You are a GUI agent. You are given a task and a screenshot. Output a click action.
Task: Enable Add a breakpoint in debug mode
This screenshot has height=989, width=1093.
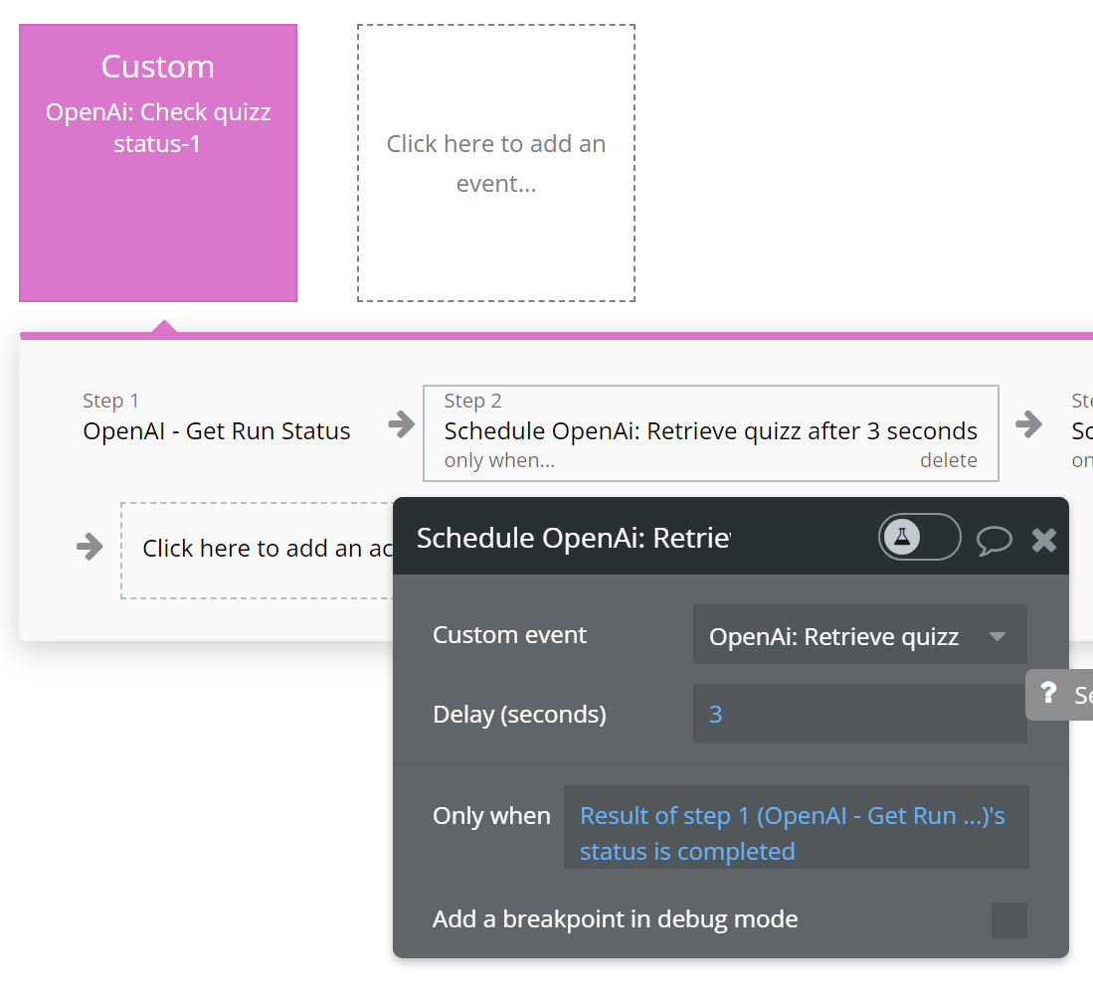1008,920
